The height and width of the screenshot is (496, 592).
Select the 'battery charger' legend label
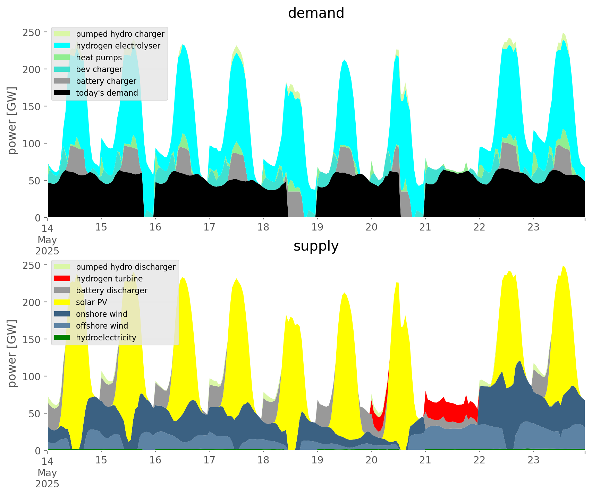click(x=106, y=81)
